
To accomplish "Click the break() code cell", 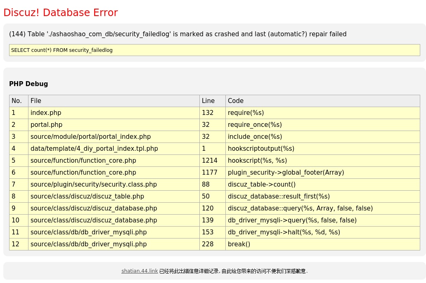I will coord(239,244).
